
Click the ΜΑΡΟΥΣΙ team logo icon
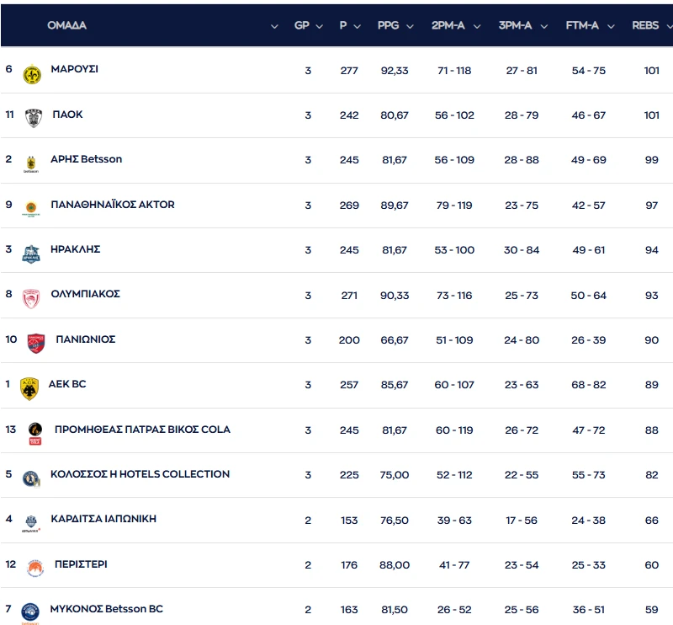pos(32,74)
